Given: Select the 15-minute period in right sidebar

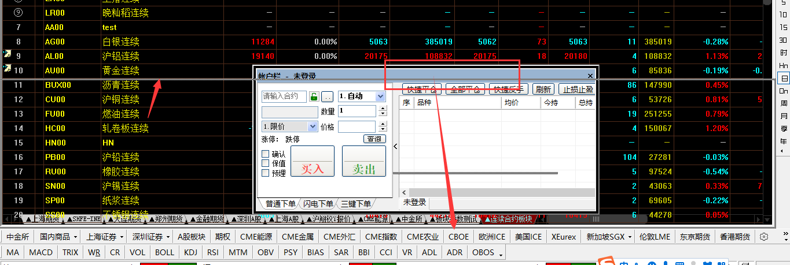Looking at the screenshot, I should (784, 28).
